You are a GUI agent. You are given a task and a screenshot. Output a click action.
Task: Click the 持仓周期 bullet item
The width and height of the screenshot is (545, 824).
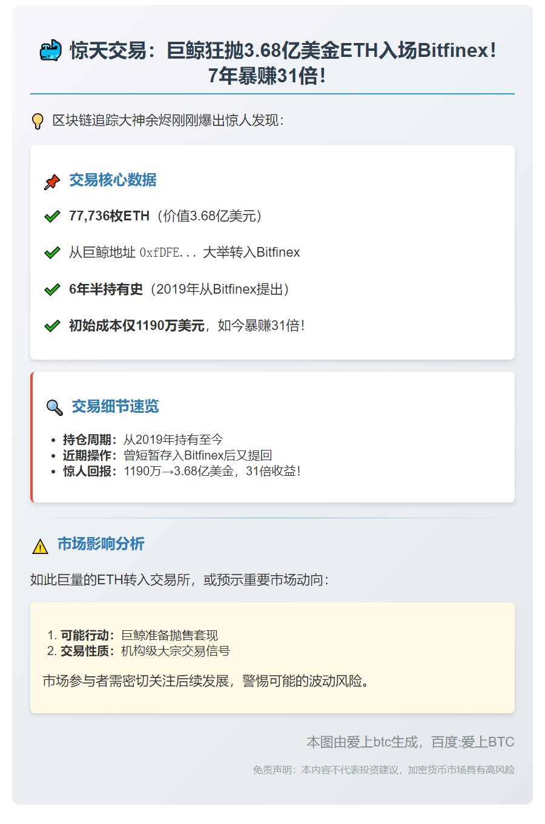coord(143,440)
